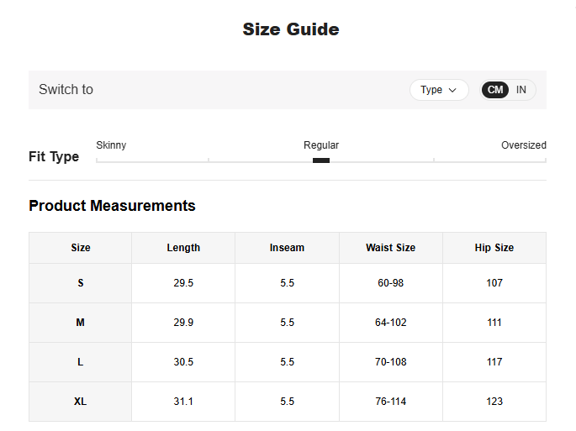Click the chevron arrow beside Type

(x=452, y=90)
